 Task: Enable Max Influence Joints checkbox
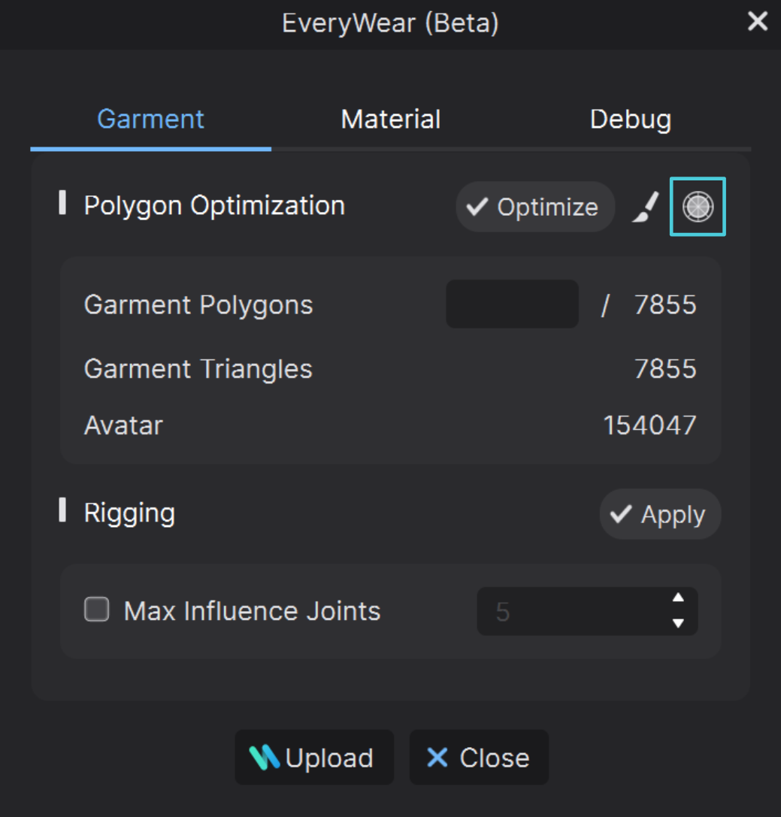(x=97, y=610)
